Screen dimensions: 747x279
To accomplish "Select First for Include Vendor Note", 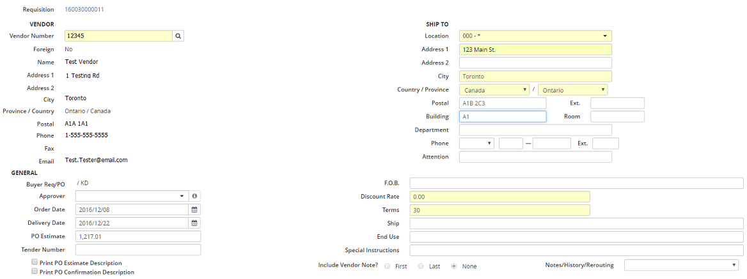I will [x=388, y=266].
